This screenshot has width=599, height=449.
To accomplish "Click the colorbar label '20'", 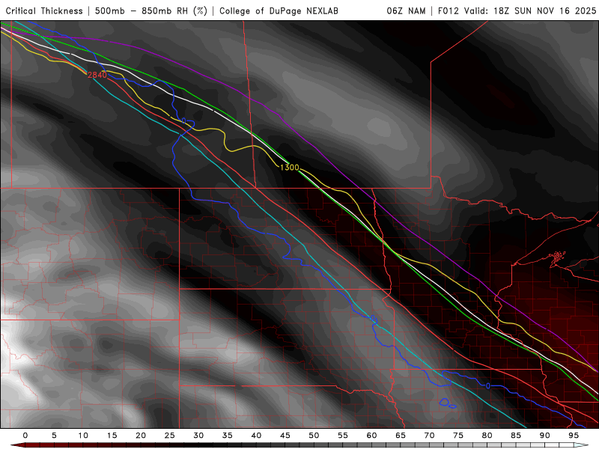I will [x=141, y=436].
